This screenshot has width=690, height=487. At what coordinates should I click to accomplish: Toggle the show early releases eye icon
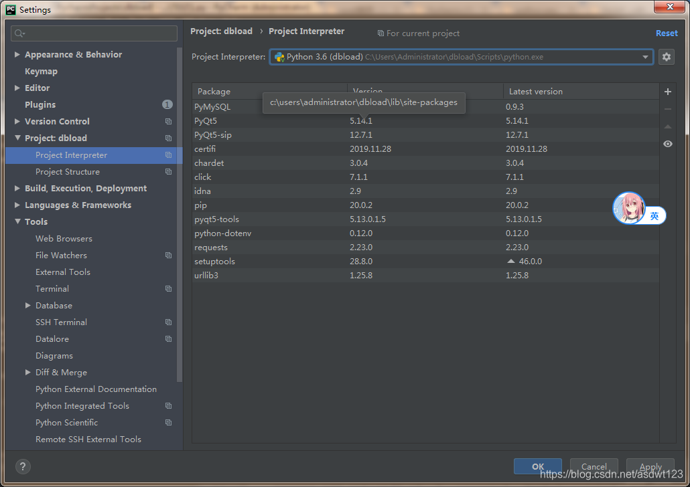[x=667, y=144]
